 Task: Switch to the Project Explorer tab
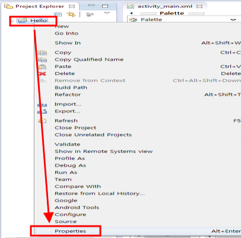tap(40, 7)
